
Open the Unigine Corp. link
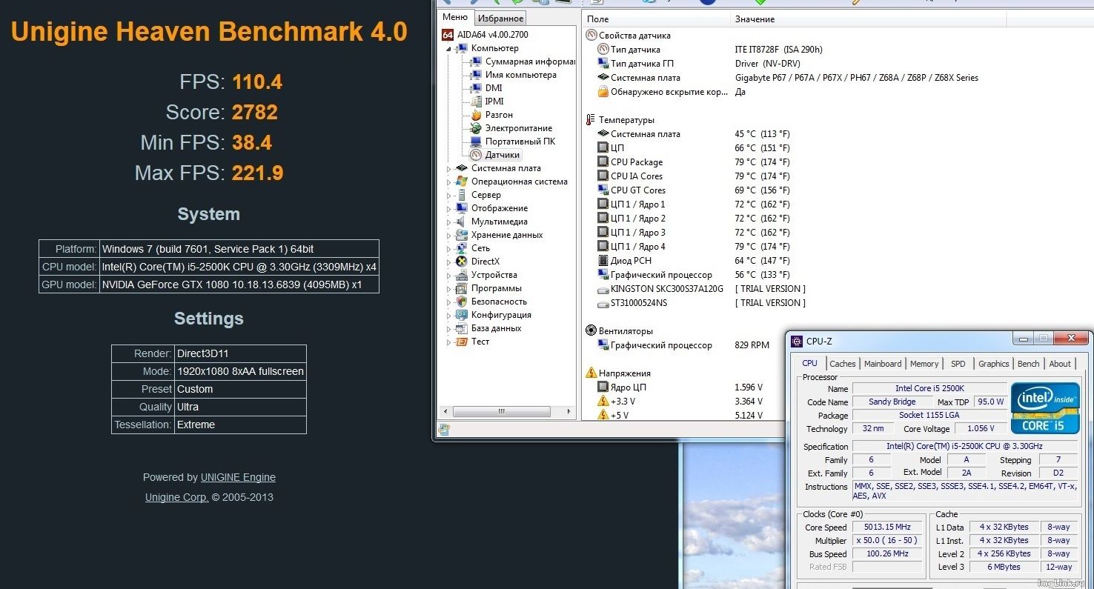point(176,498)
